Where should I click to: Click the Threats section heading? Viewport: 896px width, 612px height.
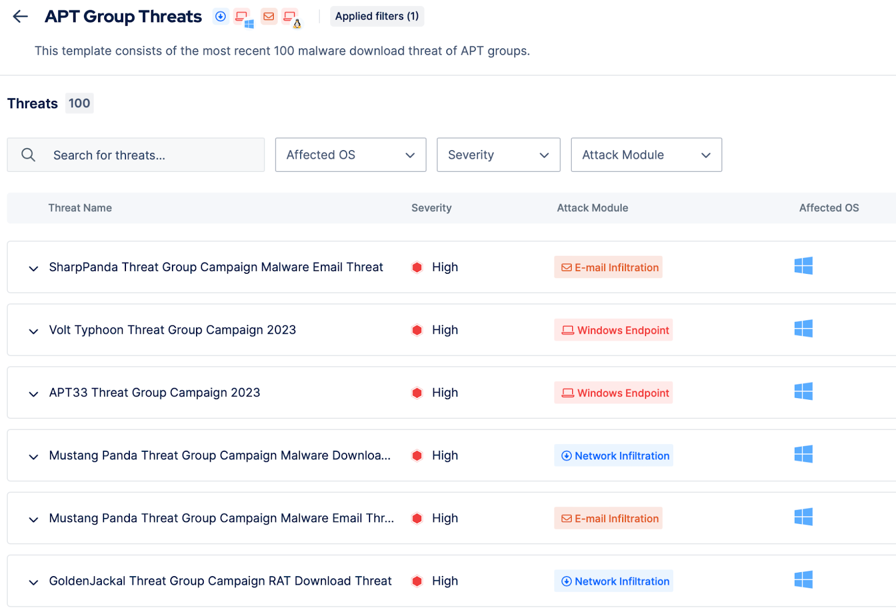pyautogui.click(x=32, y=104)
